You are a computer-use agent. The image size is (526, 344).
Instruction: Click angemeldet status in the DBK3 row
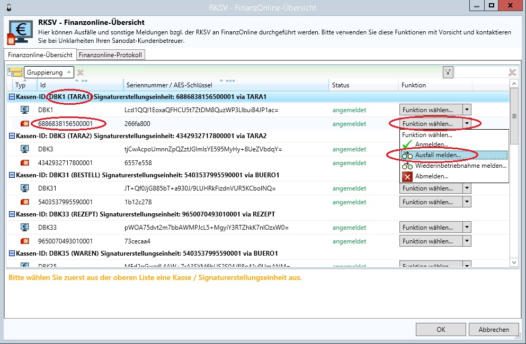click(x=349, y=149)
